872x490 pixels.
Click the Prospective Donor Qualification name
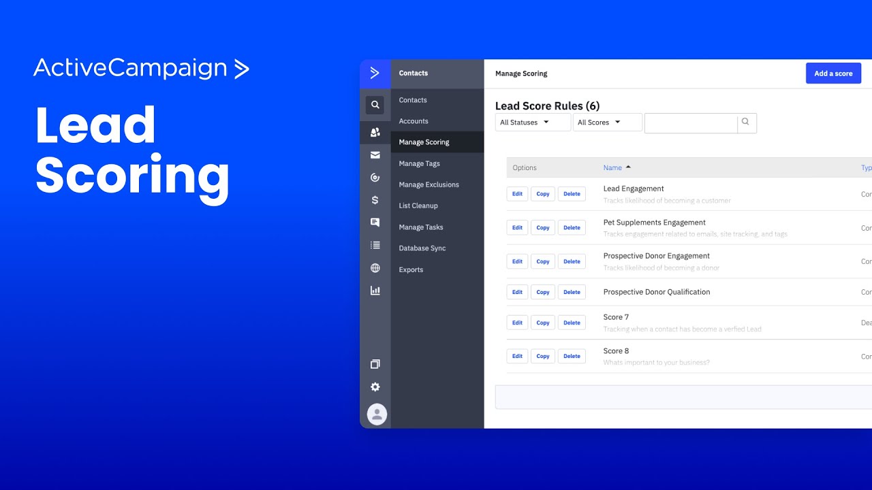point(657,292)
